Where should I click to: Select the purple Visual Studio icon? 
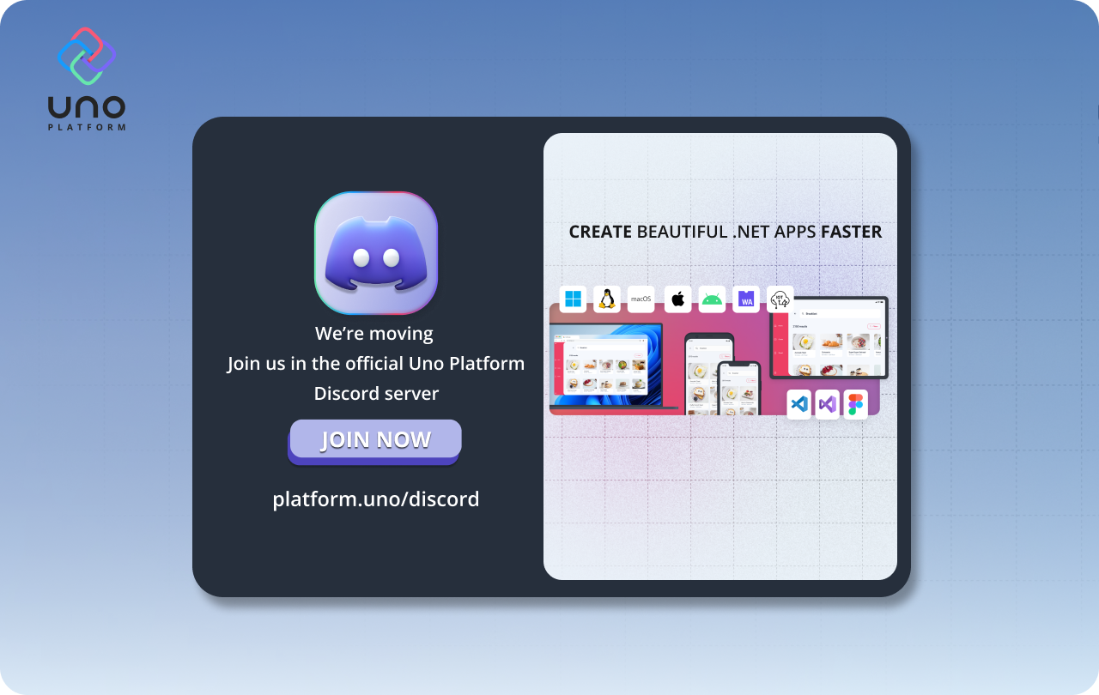[x=828, y=404]
